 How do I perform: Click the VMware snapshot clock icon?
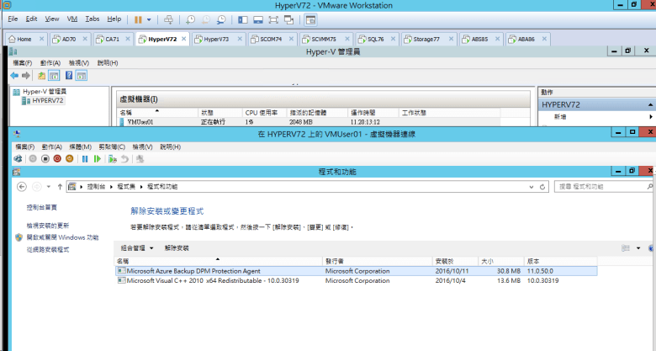coord(191,19)
